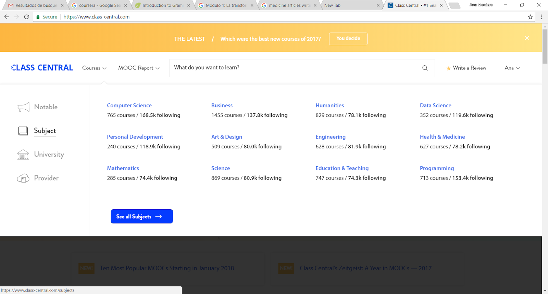Click the You decide button

pos(348,39)
